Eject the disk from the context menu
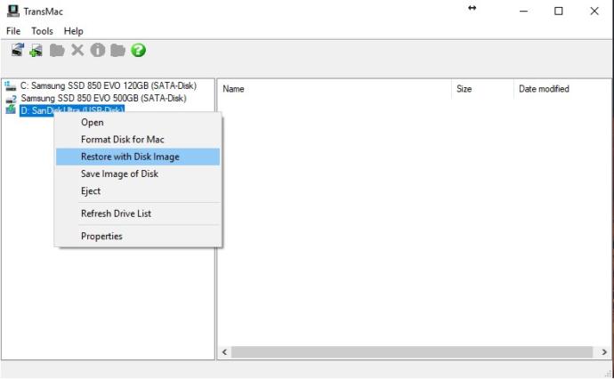 tap(138, 191)
